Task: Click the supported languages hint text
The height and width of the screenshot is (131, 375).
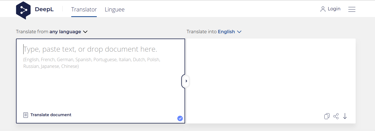Action: coord(92,63)
